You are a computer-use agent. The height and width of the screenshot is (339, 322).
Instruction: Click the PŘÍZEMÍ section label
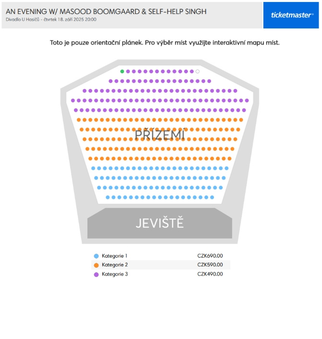click(160, 134)
